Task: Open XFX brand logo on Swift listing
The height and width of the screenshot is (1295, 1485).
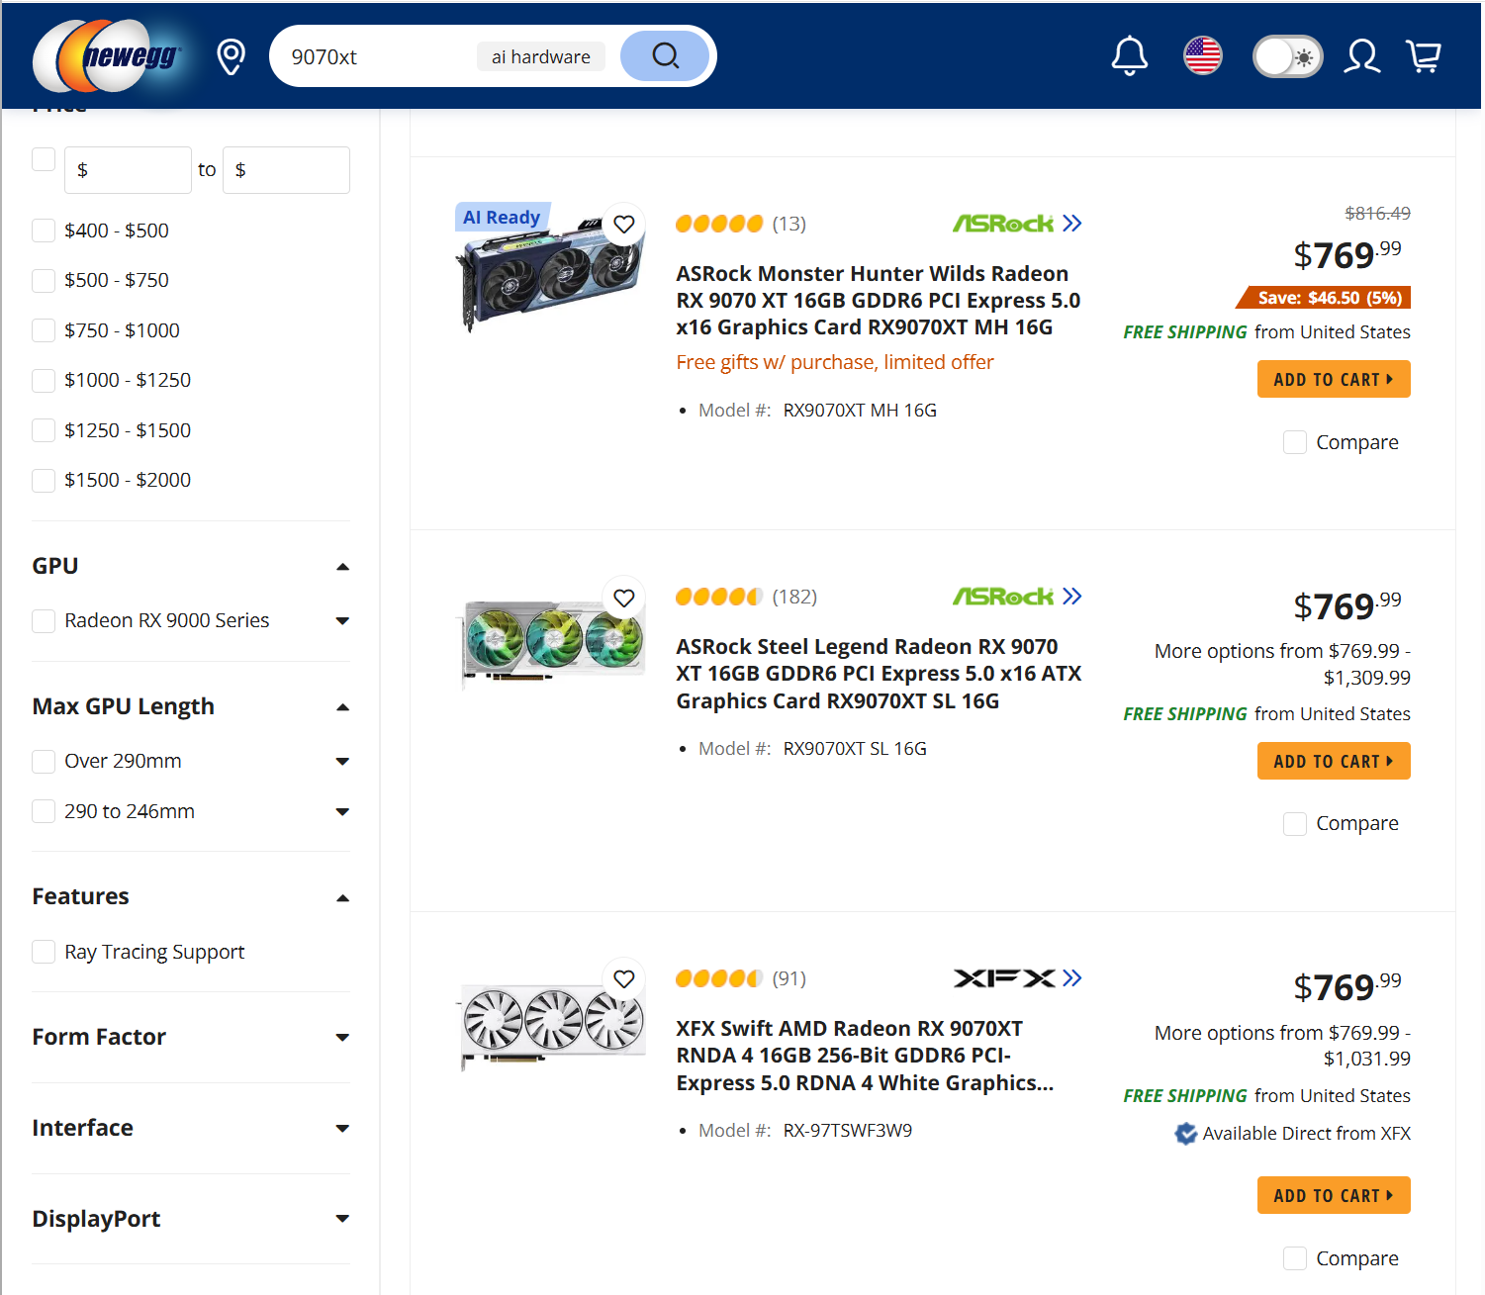Action: click(x=1004, y=978)
